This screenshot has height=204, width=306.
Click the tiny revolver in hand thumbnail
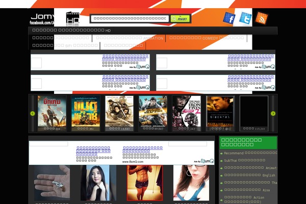(52, 183)
